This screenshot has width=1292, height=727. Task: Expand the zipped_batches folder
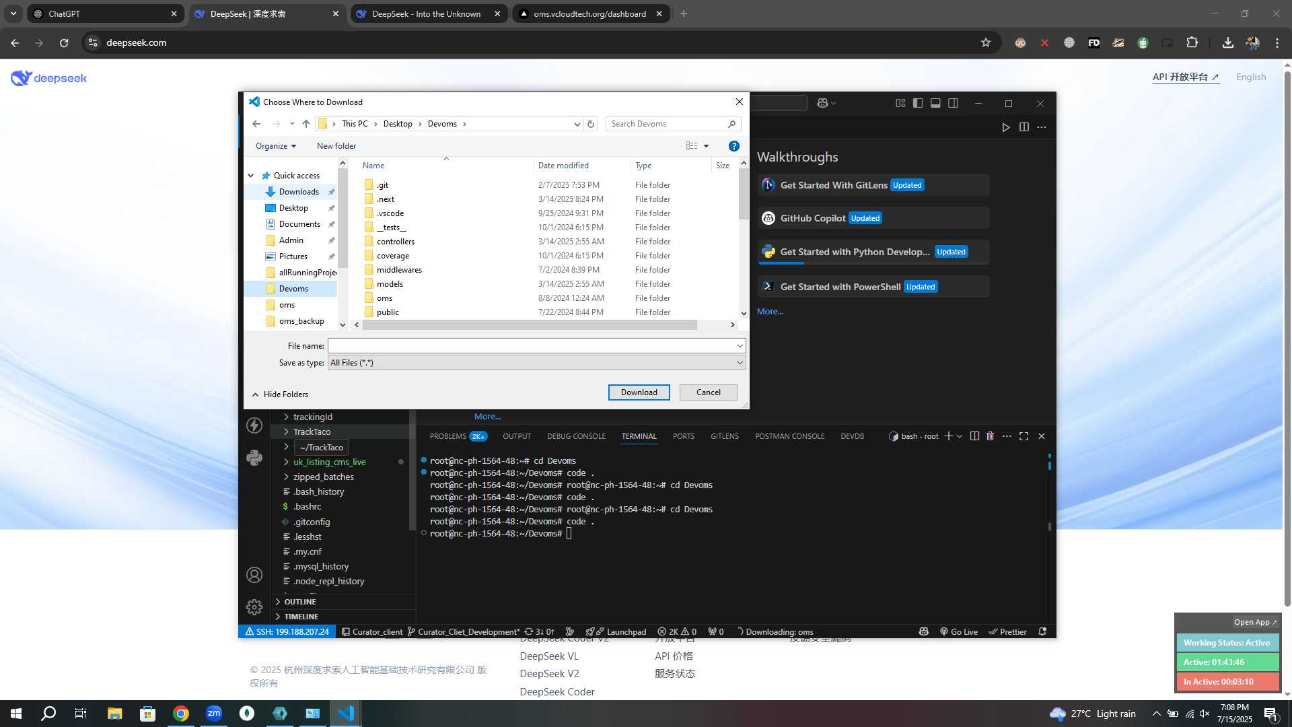(286, 477)
